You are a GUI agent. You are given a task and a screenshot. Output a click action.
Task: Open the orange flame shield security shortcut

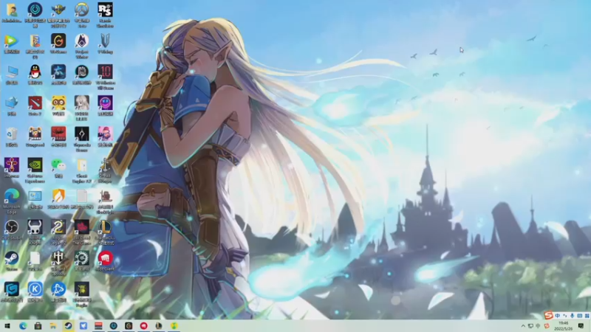[x=58, y=196]
